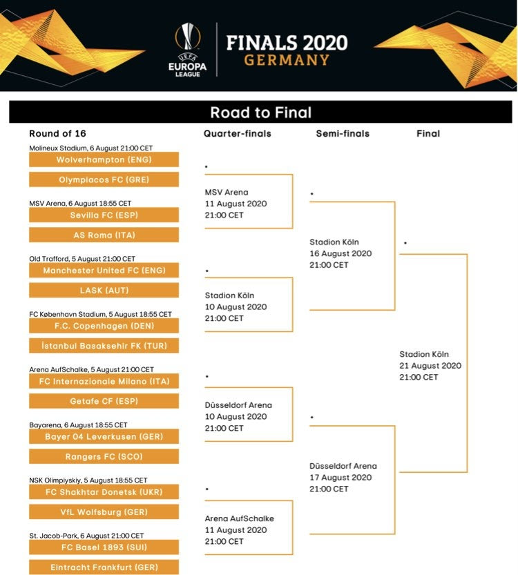
Task: Choose FC Basel 1893 (SUI) box
Action: [x=104, y=547]
